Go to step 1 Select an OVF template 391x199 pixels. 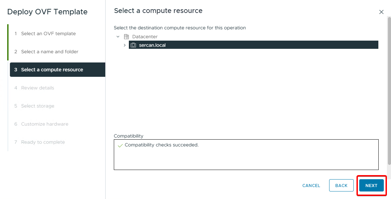pyautogui.click(x=48, y=33)
